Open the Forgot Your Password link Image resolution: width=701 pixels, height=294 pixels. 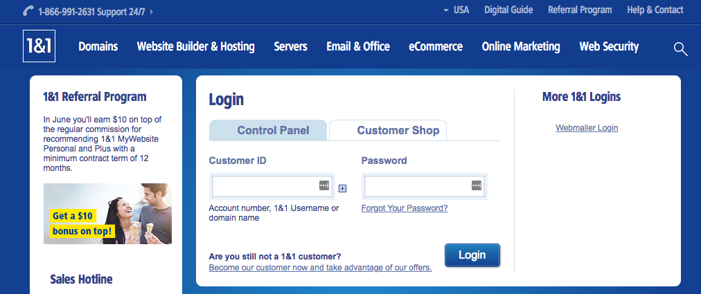404,208
